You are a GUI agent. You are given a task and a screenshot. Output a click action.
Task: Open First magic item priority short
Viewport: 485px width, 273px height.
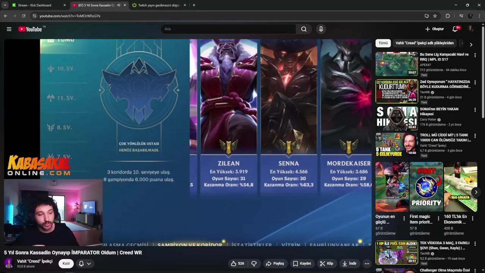426,187
